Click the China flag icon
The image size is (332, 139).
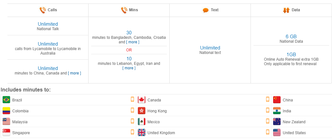[277, 100]
